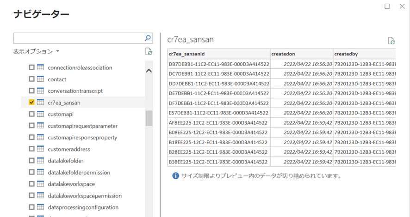This screenshot has width=410, height=217.
Task: Enable the conversationtranscript checkbox
Action: tap(31, 91)
